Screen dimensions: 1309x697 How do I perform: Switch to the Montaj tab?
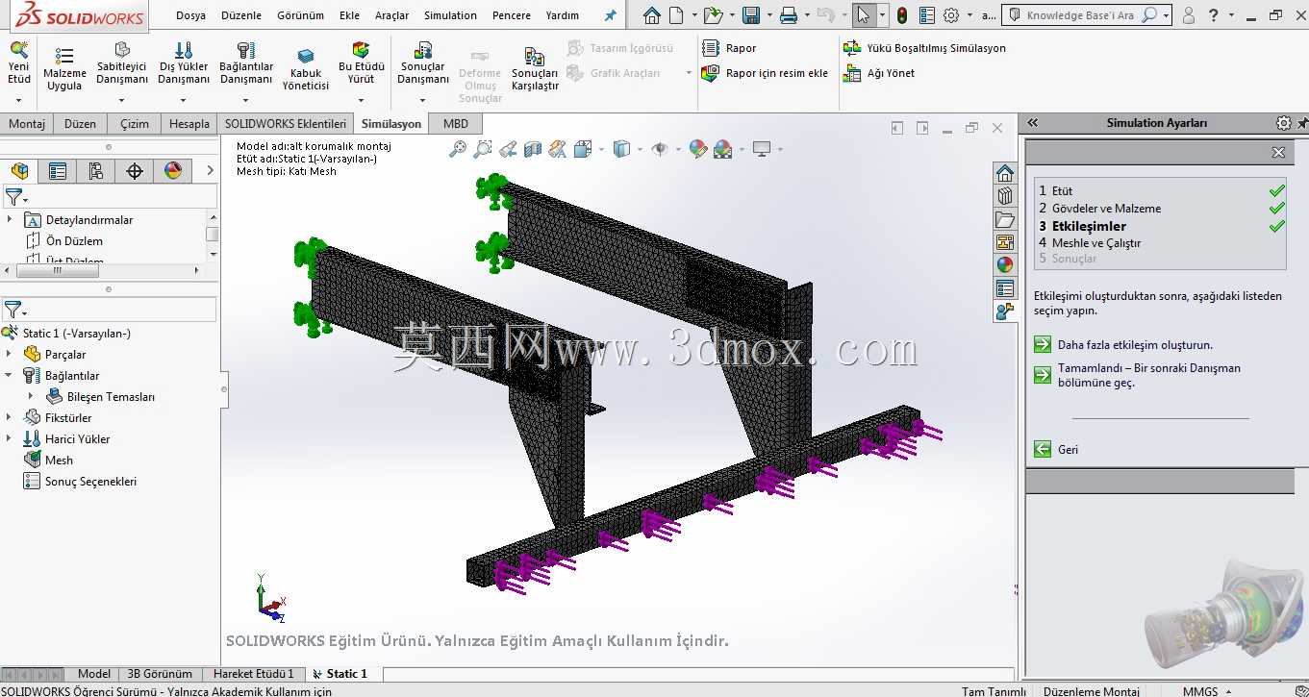click(27, 124)
